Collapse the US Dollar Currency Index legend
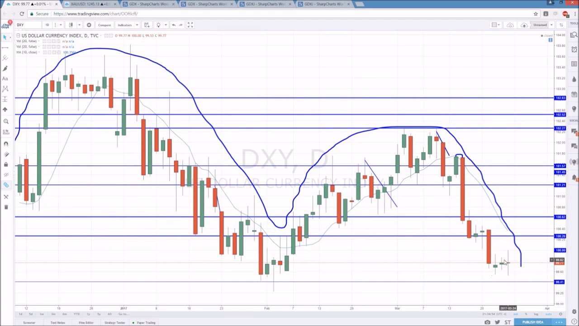Screen dimensions: 579x326 pos(18,36)
